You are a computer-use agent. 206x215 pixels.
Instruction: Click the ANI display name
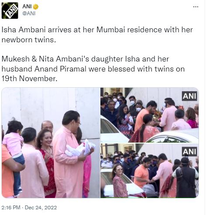click(x=27, y=7)
